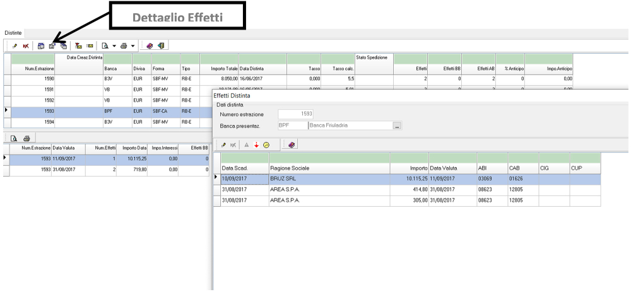631x292 pixels.
Task: Click the ellipsis lookup button beside Banca Friuladria
Action: [397, 126]
